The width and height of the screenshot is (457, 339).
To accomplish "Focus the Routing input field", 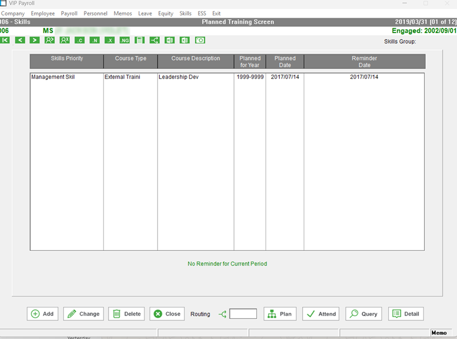I will click(x=243, y=314).
